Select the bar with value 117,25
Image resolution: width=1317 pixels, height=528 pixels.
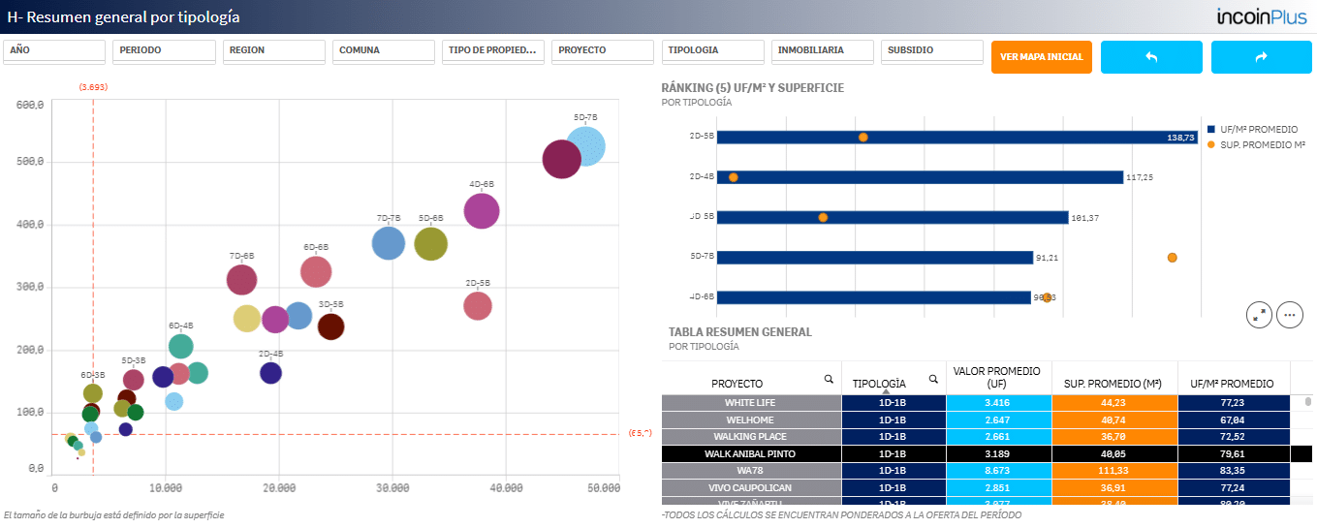[x=920, y=177]
